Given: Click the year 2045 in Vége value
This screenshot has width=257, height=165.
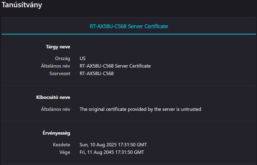Looking at the screenshot, I should click(108, 152).
